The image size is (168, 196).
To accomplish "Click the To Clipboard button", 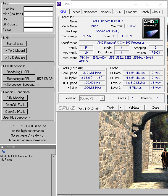I will (15, 51).
